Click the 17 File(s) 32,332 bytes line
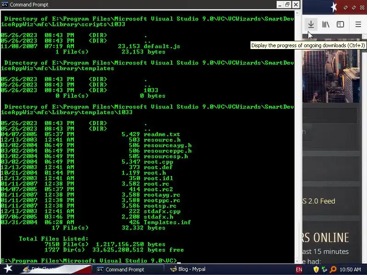The width and height of the screenshot is (367, 275). [x=108, y=228]
